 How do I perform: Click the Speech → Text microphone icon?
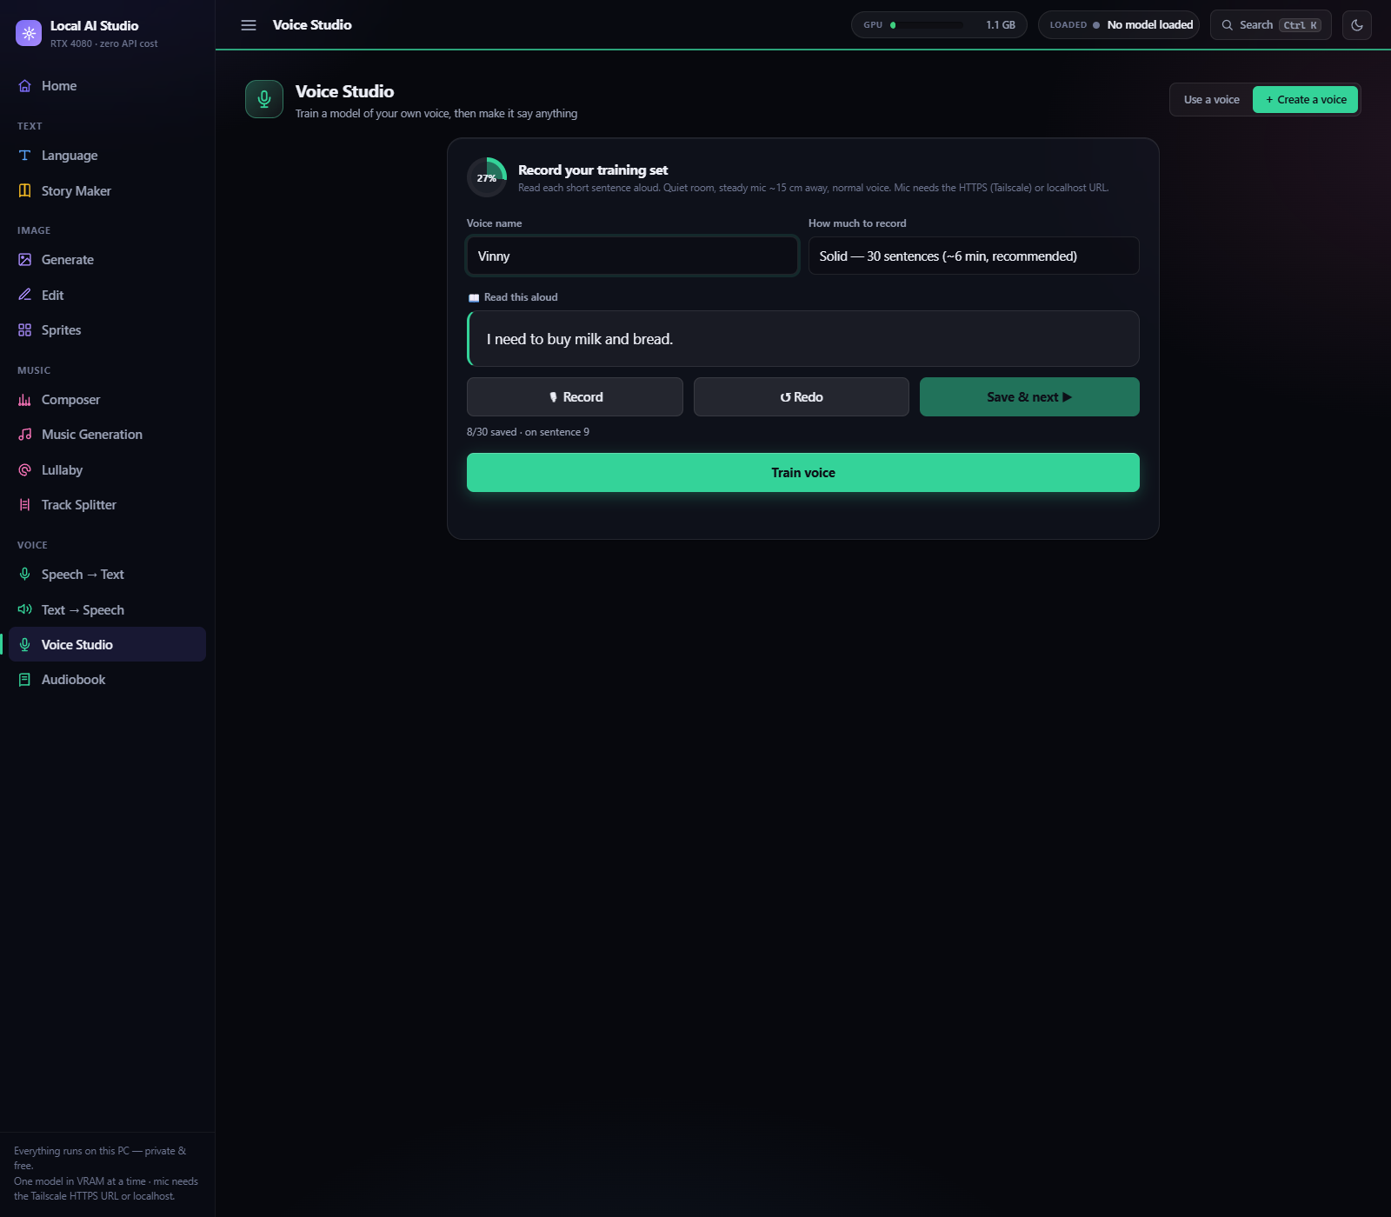coord(25,575)
